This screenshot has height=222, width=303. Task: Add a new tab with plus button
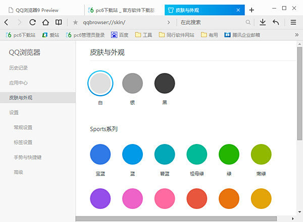tap(251, 10)
